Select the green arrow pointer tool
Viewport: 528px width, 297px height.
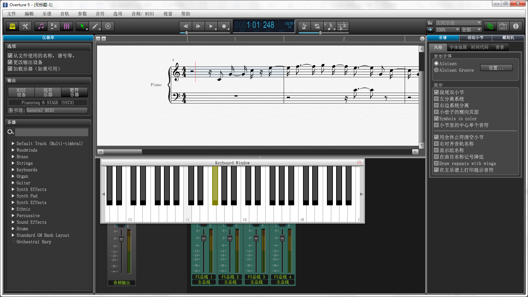(x=82, y=26)
